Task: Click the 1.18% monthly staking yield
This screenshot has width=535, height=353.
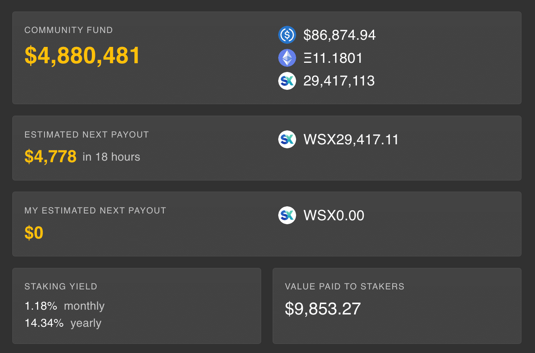Action: pyautogui.click(x=64, y=306)
